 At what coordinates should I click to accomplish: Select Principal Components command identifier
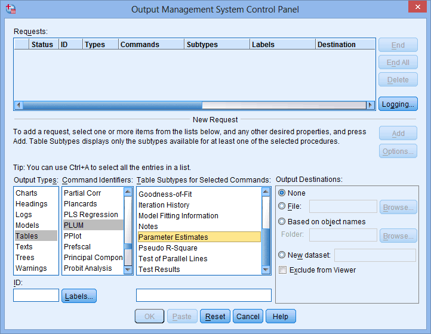click(x=93, y=258)
